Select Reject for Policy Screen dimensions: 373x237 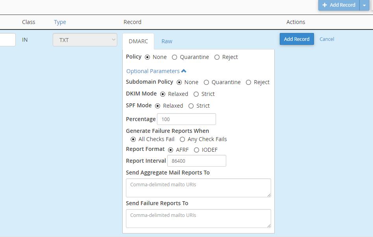[x=217, y=57]
